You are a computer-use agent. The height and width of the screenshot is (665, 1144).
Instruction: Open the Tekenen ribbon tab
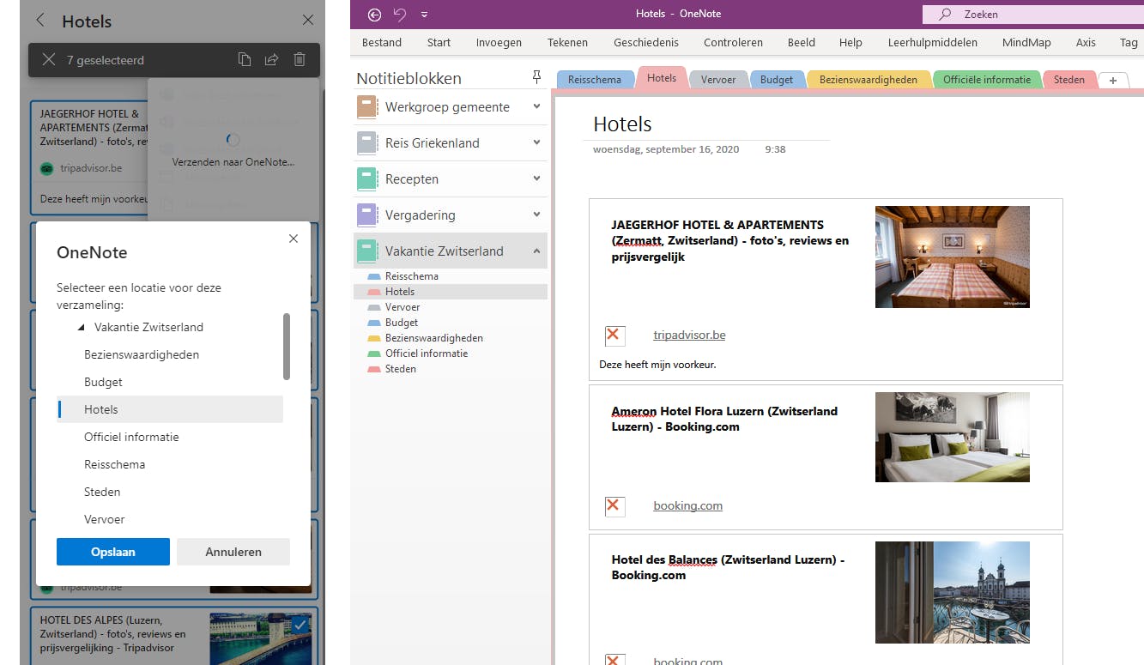(x=567, y=42)
